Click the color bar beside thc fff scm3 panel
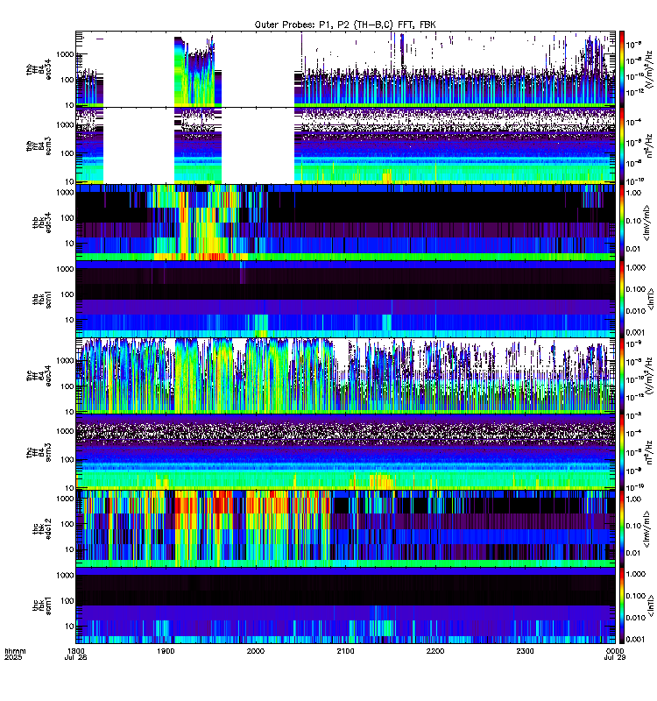The height and width of the screenshot is (701, 657). point(621,452)
